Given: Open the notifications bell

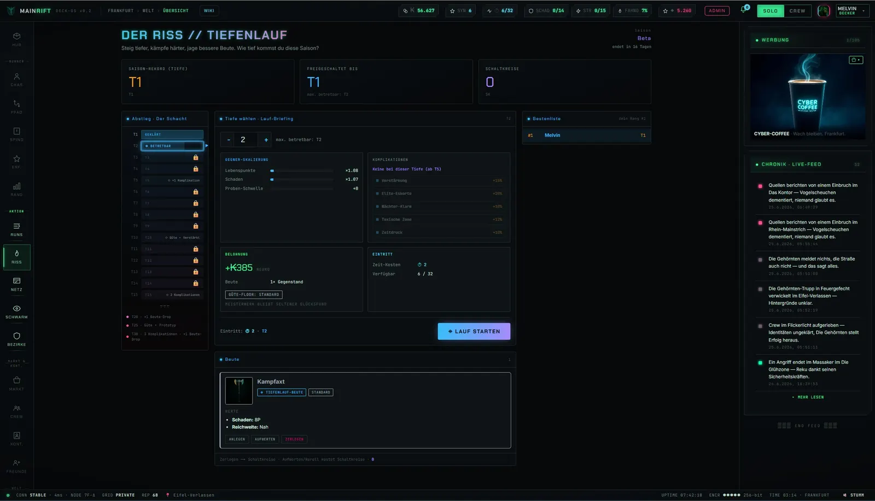Looking at the screenshot, I should click(743, 10).
